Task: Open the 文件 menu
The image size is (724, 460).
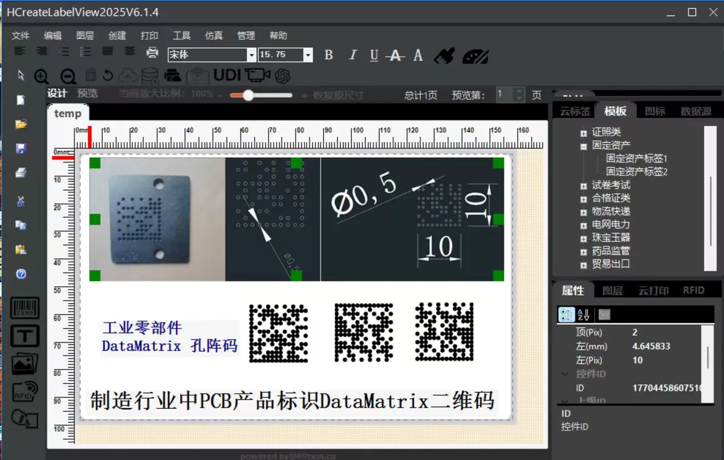Action: pyautogui.click(x=21, y=36)
